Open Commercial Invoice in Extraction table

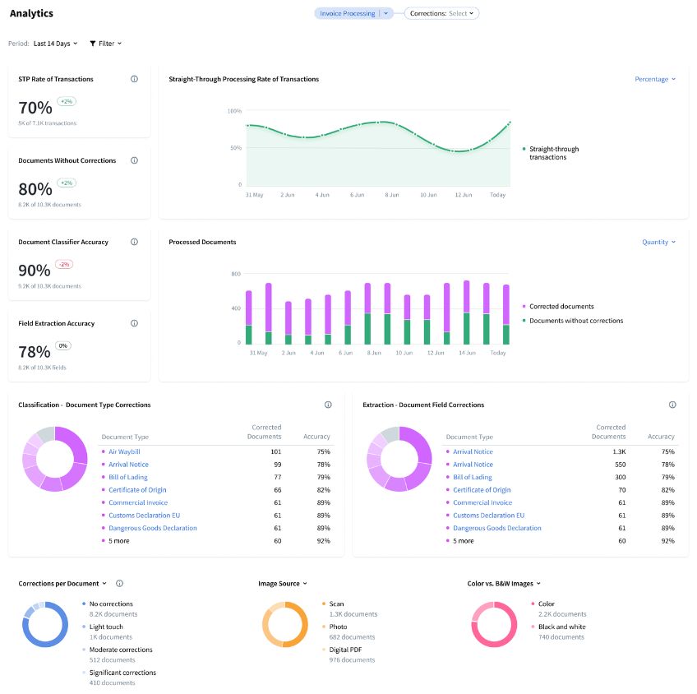[482, 502]
